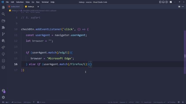Click errors and warnings count in status bar
The height and width of the screenshot is (104, 186).
[6, 102]
